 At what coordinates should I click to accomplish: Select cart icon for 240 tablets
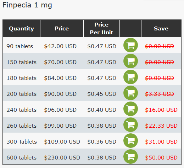[130, 109]
